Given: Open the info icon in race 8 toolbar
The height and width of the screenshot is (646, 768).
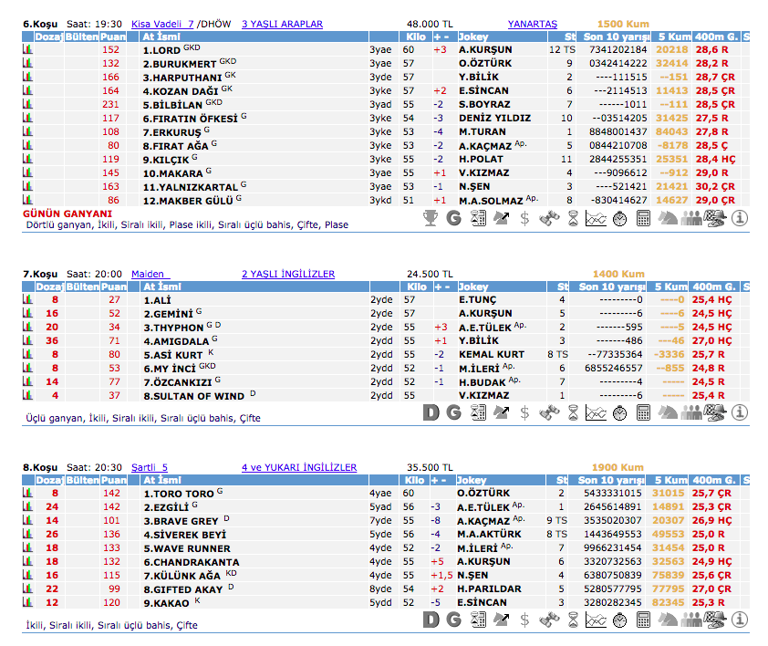Looking at the screenshot, I should 739,619.
